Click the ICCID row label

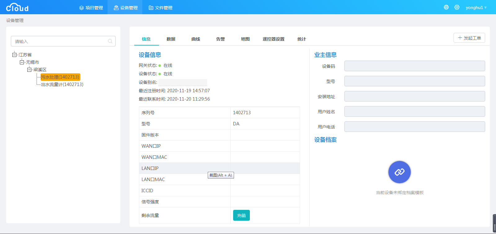coord(147,191)
